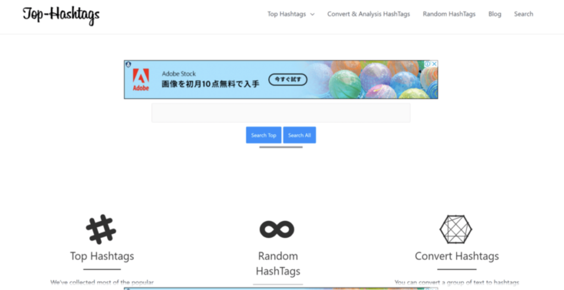Viewport: 564px width, 290px height.
Task: Click the hexagon network icon
Action: (455, 229)
